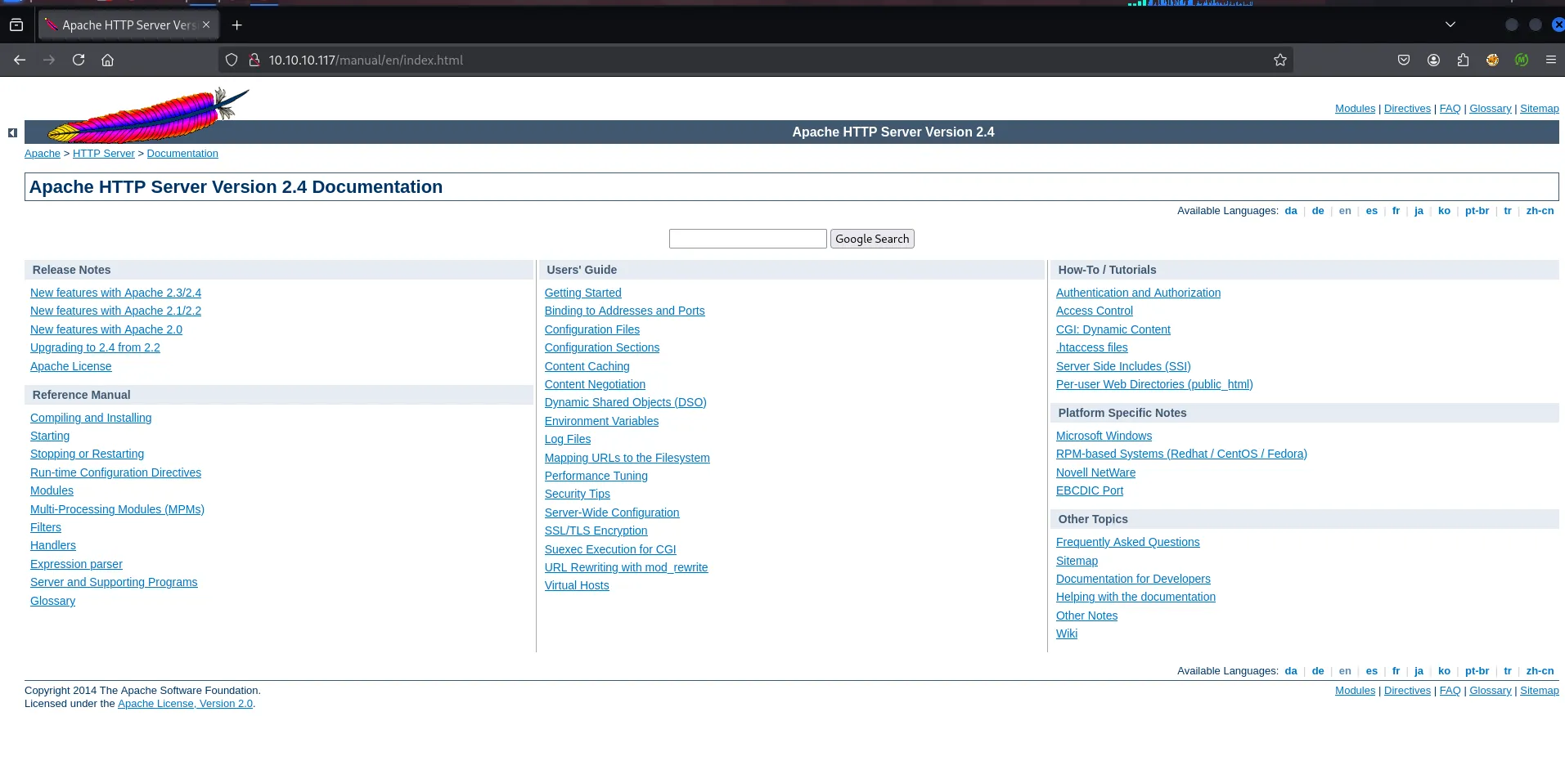Viewport: 1565px width, 779px height.
Task: Switch language to 'ja' in top list
Action: click(1419, 211)
